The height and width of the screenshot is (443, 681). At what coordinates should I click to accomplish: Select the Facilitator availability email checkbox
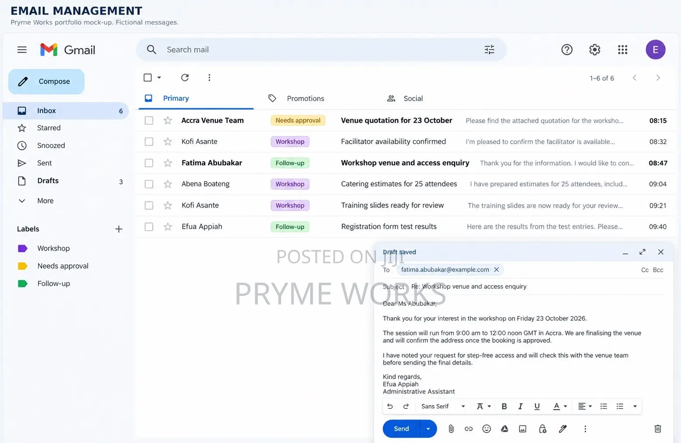coord(149,142)
